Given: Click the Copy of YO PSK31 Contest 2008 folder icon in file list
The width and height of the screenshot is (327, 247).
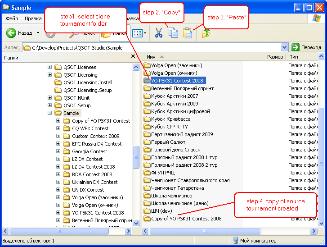Looking at the screenshot, I should click(x=147, y=219).
